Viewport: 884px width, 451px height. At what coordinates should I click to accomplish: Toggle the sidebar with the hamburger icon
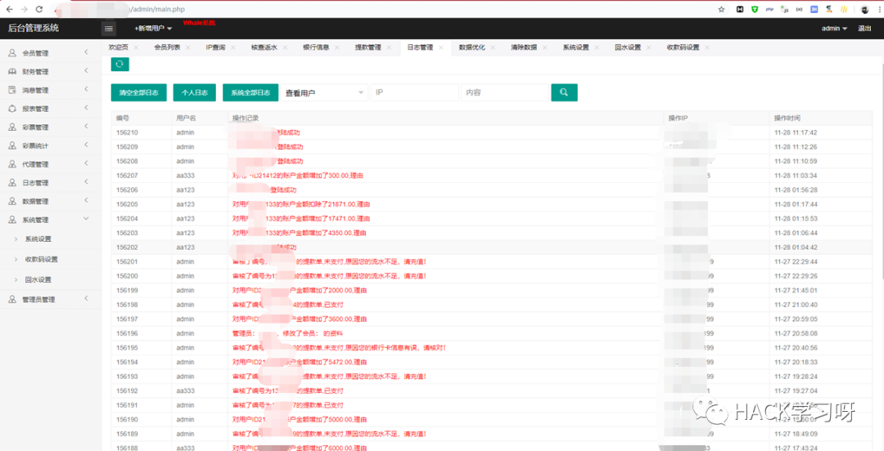point(109,28)
